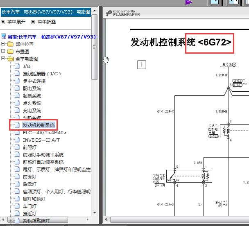The width and height of the screenshot is (249, 226).
Task: Open the INVECS—II A/T document
Action: point(41,140)
